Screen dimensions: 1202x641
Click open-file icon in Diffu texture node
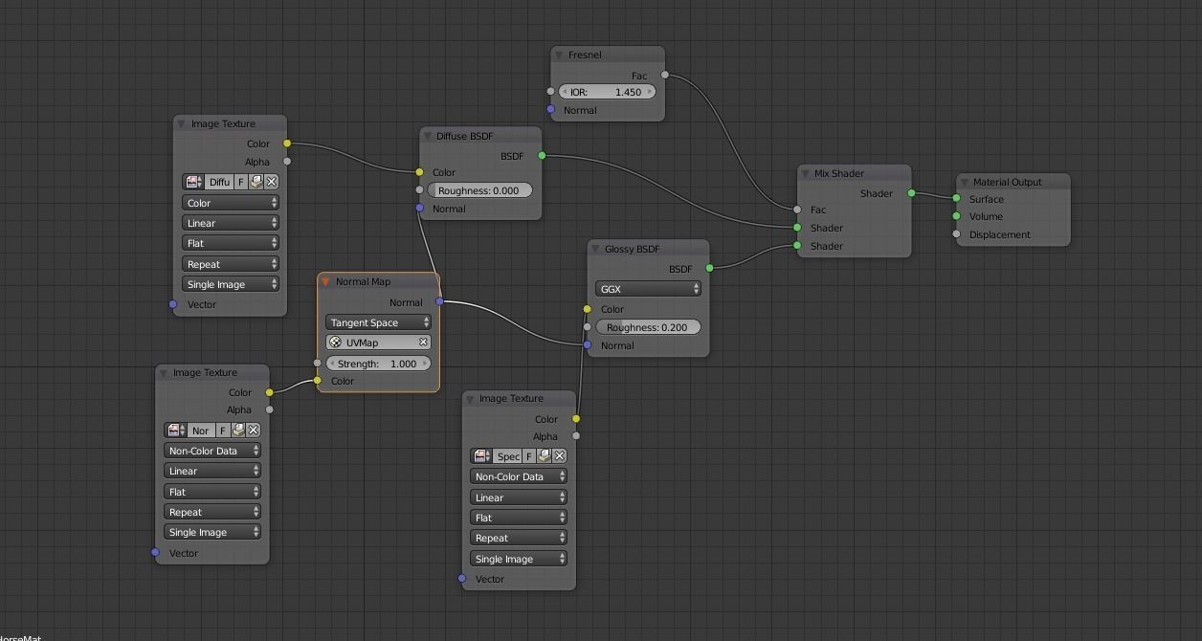(256, 182)
